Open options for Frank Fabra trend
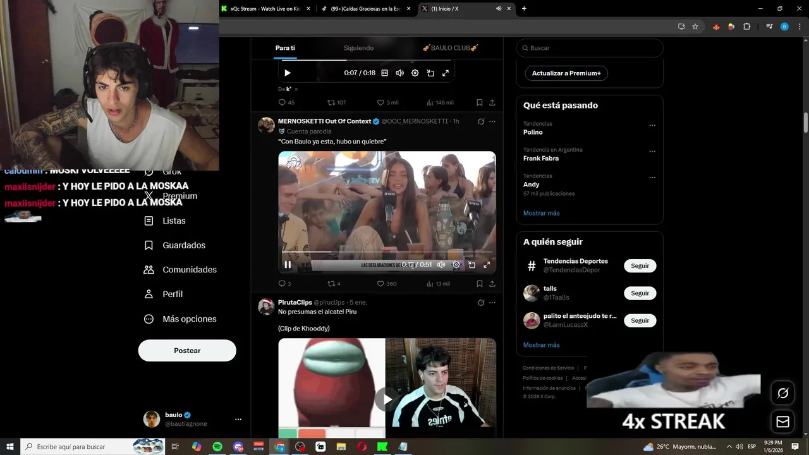809x455 pixels. [x=652, y=152]
